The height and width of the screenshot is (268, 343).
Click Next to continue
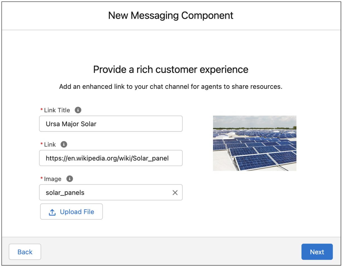(317, 252)
